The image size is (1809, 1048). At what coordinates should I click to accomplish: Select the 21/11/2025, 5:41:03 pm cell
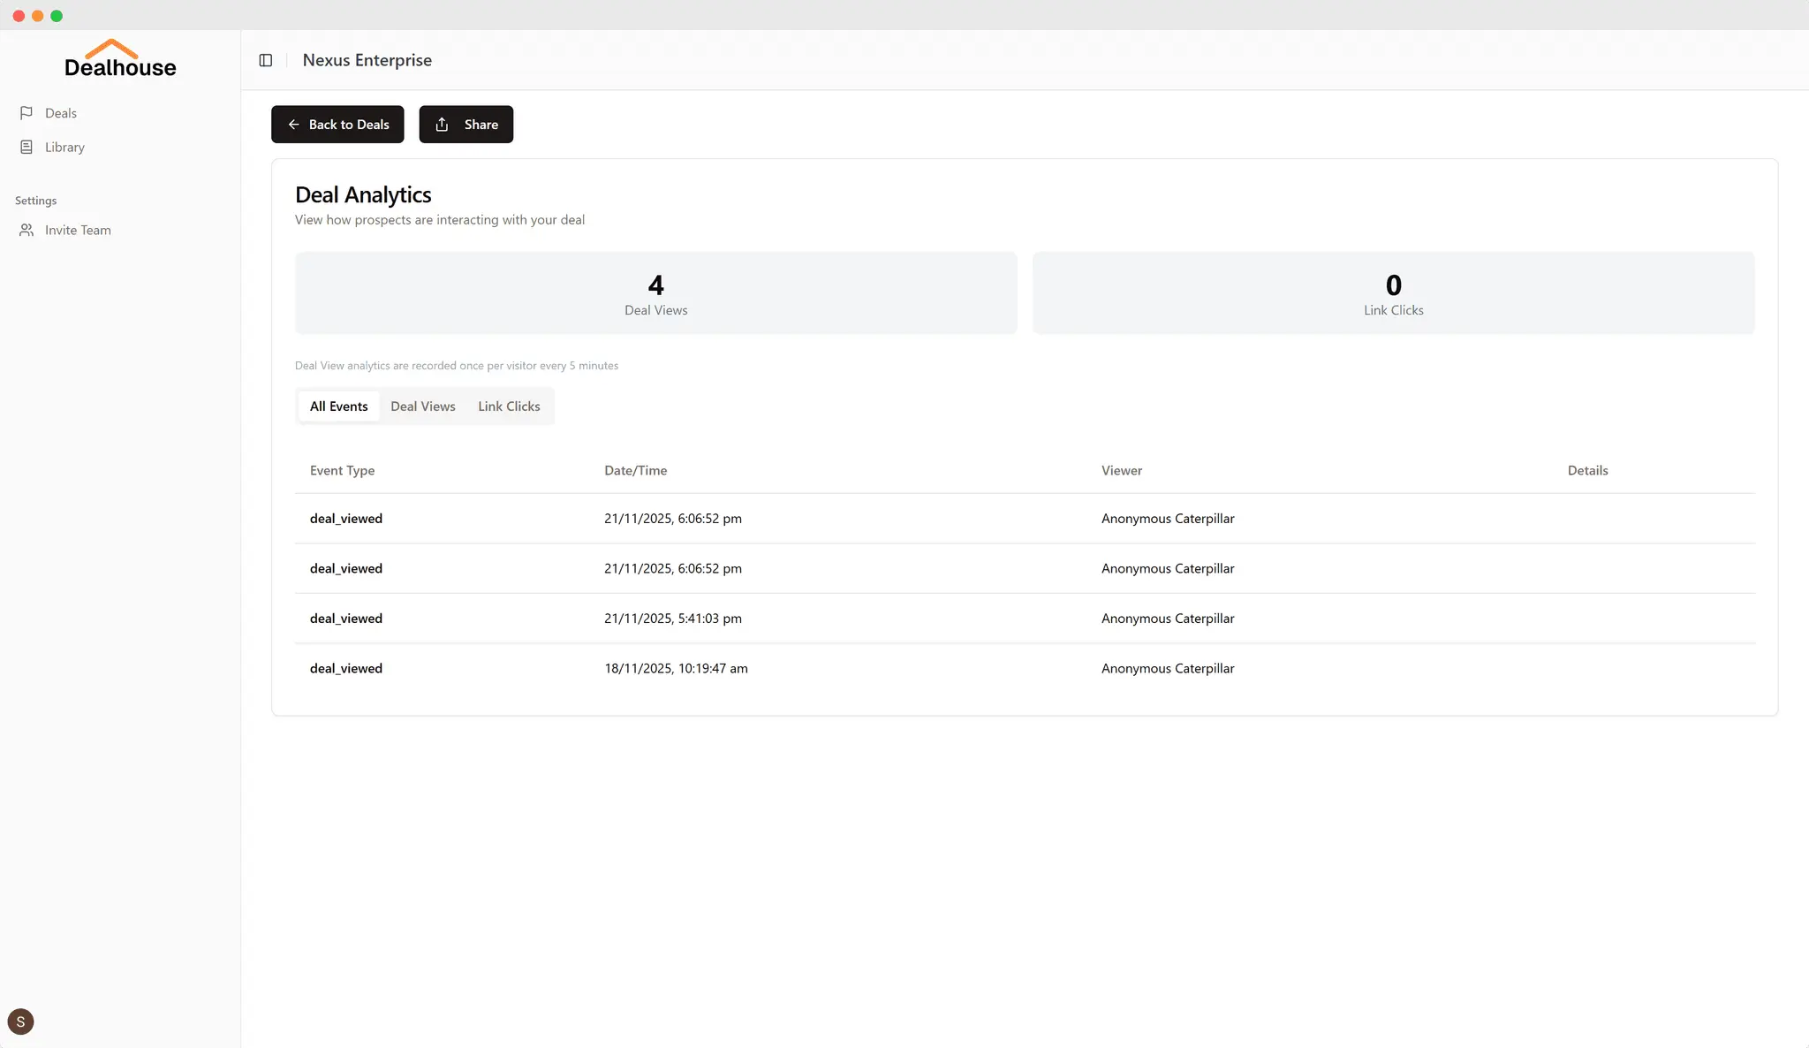click(673, 619)
